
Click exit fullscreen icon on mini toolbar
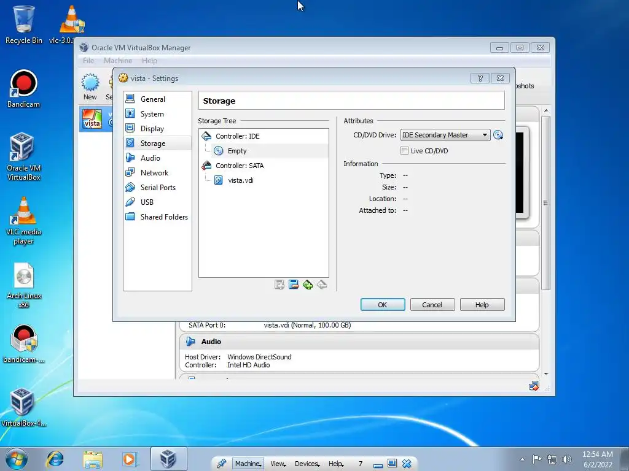(x=392, y=464)
